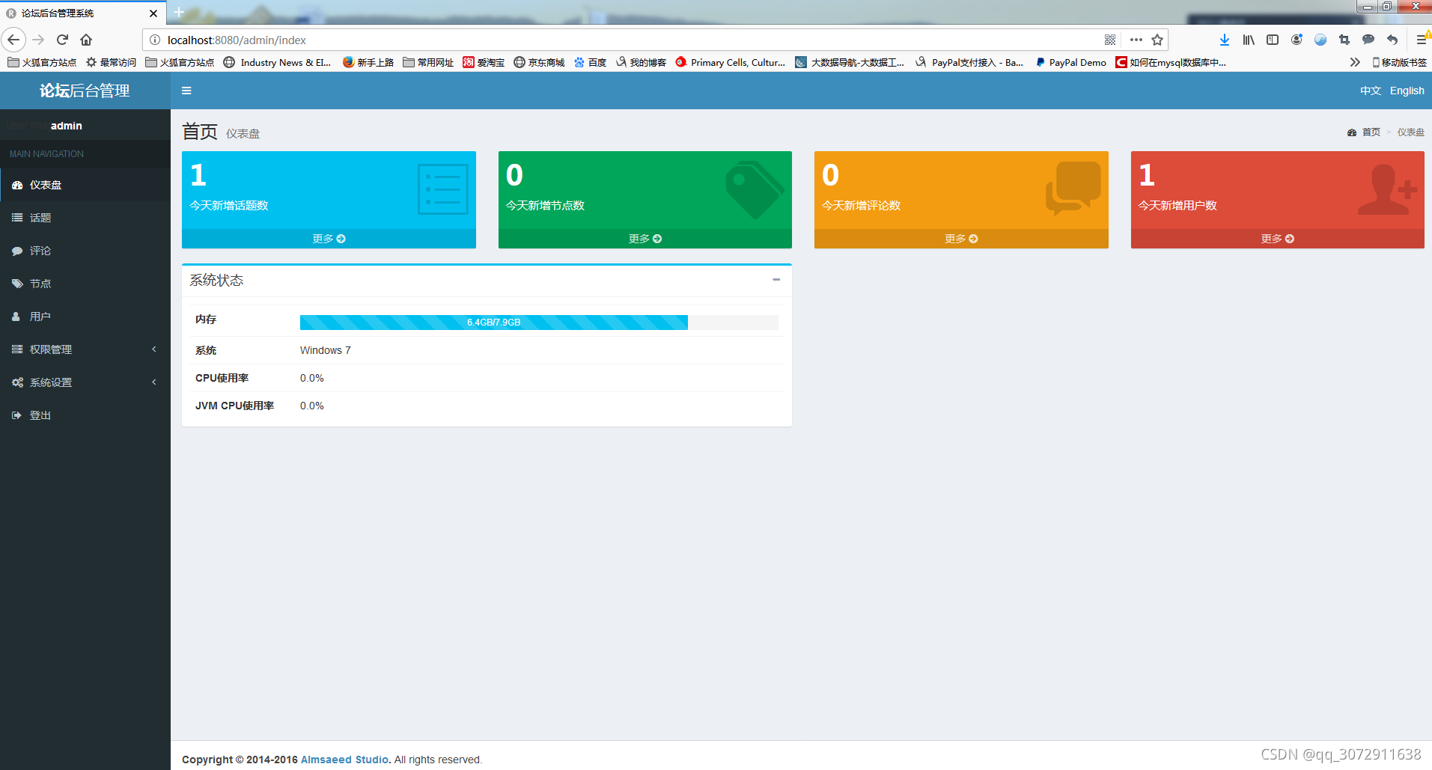Open the Primary Cells bookmark
This screenshot has width=1432, height=770.
coord(731,62)
